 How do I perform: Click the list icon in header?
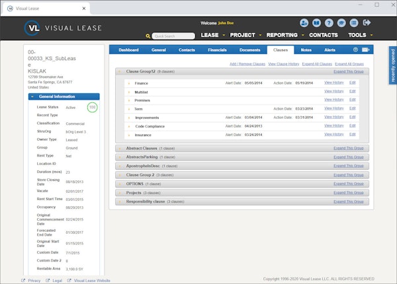[354, 23]
